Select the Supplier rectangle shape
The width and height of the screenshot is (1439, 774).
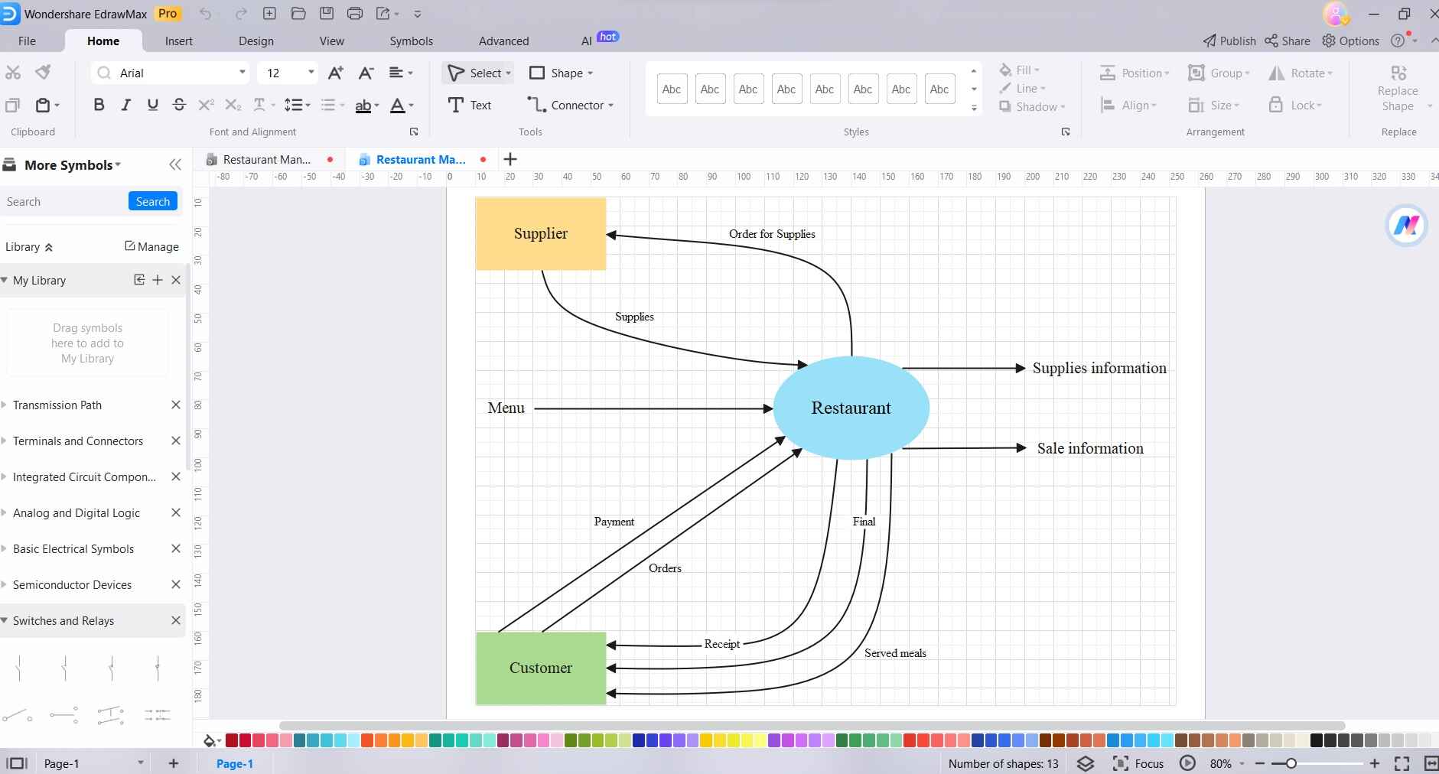click(x=541, y=233)
